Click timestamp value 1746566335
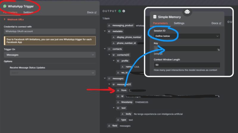 click(142, 102)
